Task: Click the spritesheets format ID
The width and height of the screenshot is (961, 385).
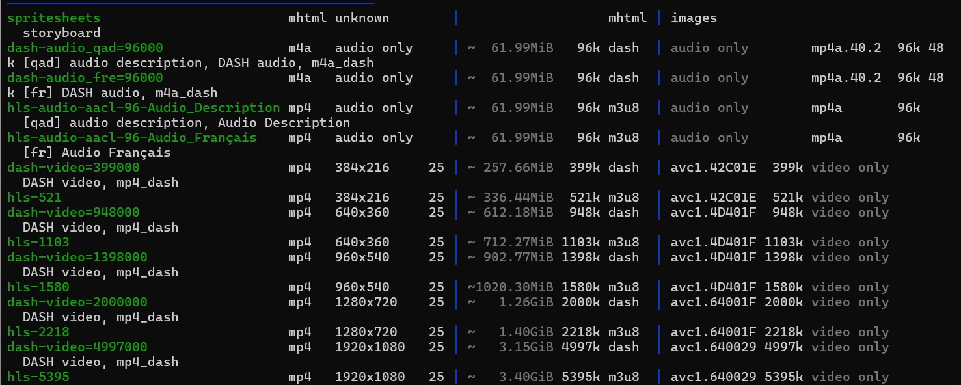Action: [x=54, y=18]
